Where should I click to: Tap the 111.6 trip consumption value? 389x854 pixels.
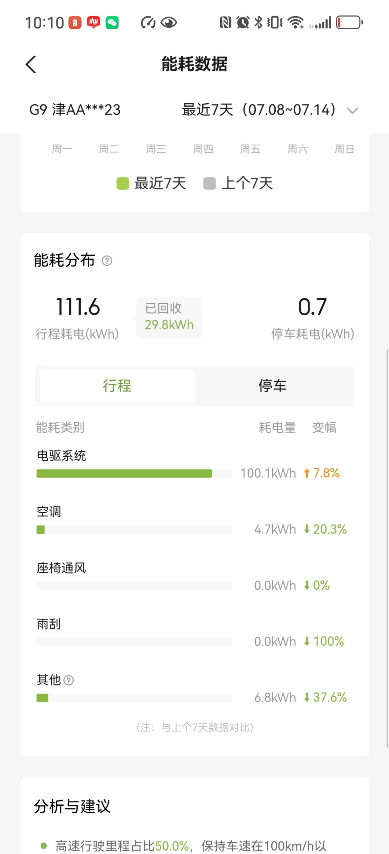(x=78, y=307)
